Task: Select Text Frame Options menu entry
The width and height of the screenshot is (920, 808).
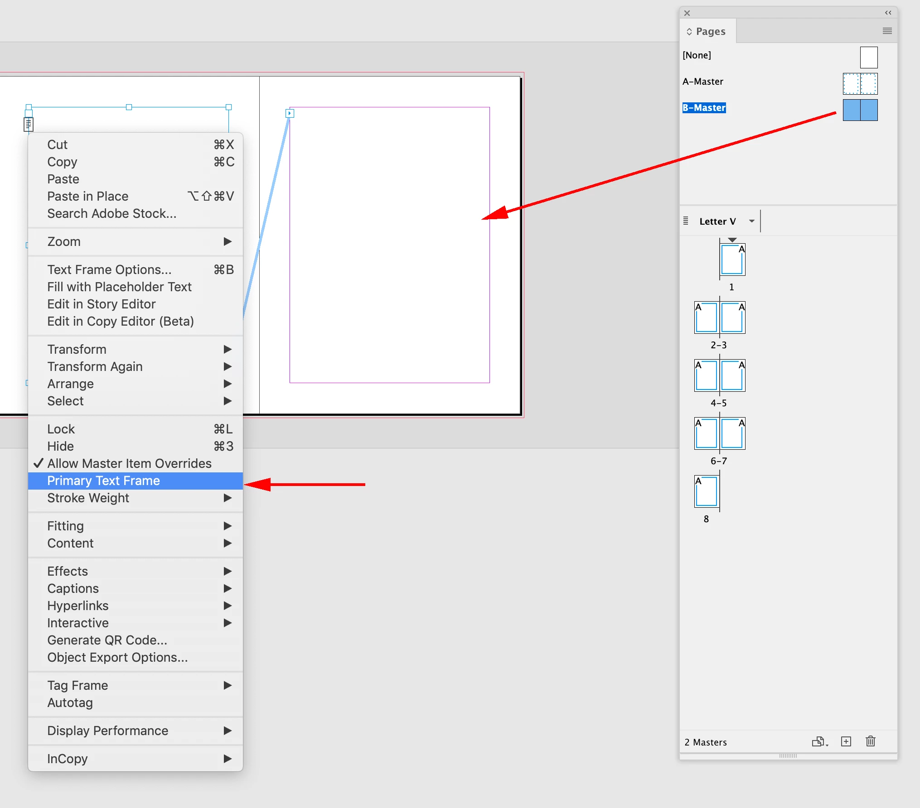Action: click(x=109, y=269)
